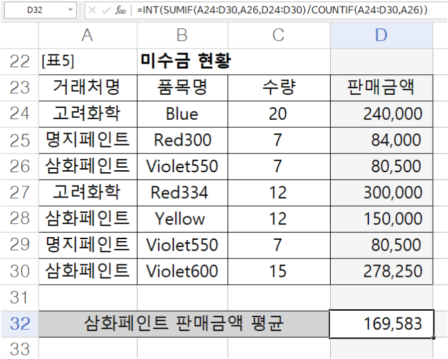Select the cell containing Violet600

pos(182,271)
